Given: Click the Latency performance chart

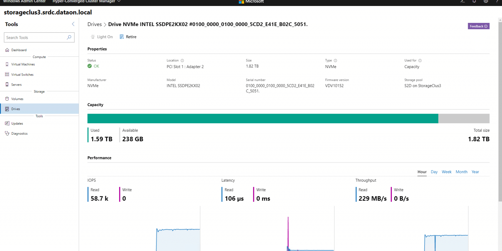Looking at the screenshot, I should (x=278, y=228).
